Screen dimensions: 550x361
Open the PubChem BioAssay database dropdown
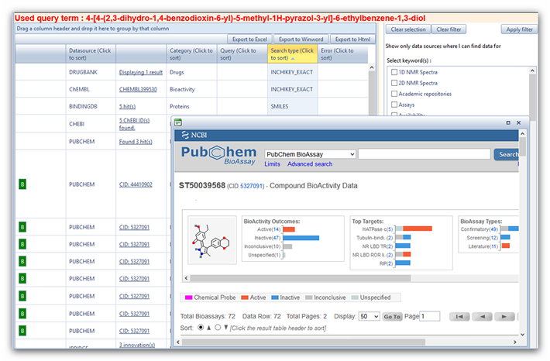point(310,154)
